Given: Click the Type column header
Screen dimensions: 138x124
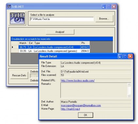Looking at the screenshot, I should click(57, 43).
